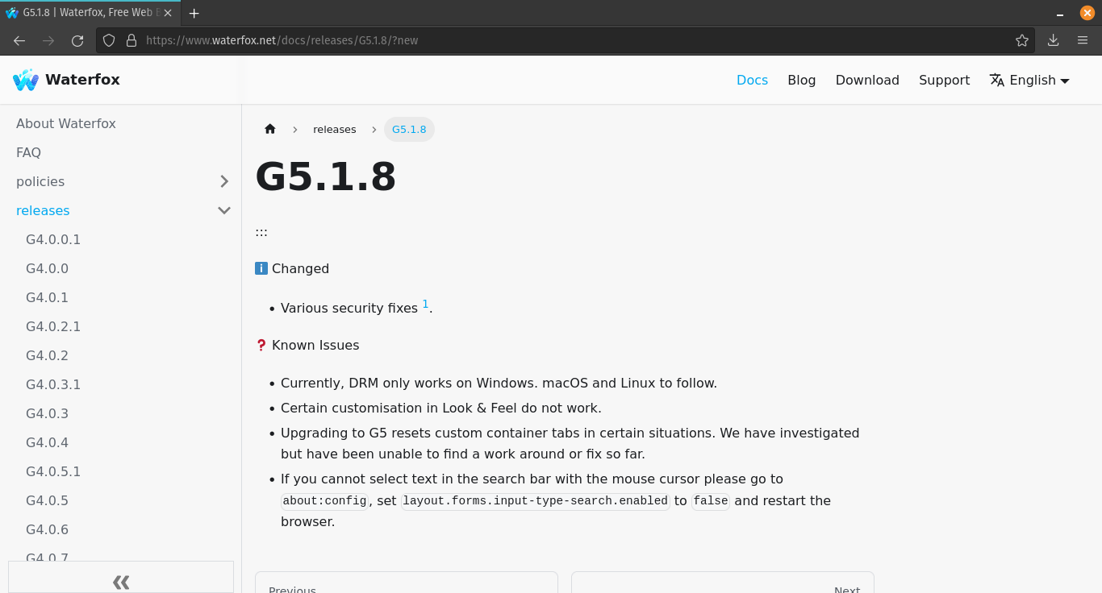Open release G4.0.4 in sidebar
Image resolution: width=1102 pixels, height=593 pixels.
click(47, 442)
